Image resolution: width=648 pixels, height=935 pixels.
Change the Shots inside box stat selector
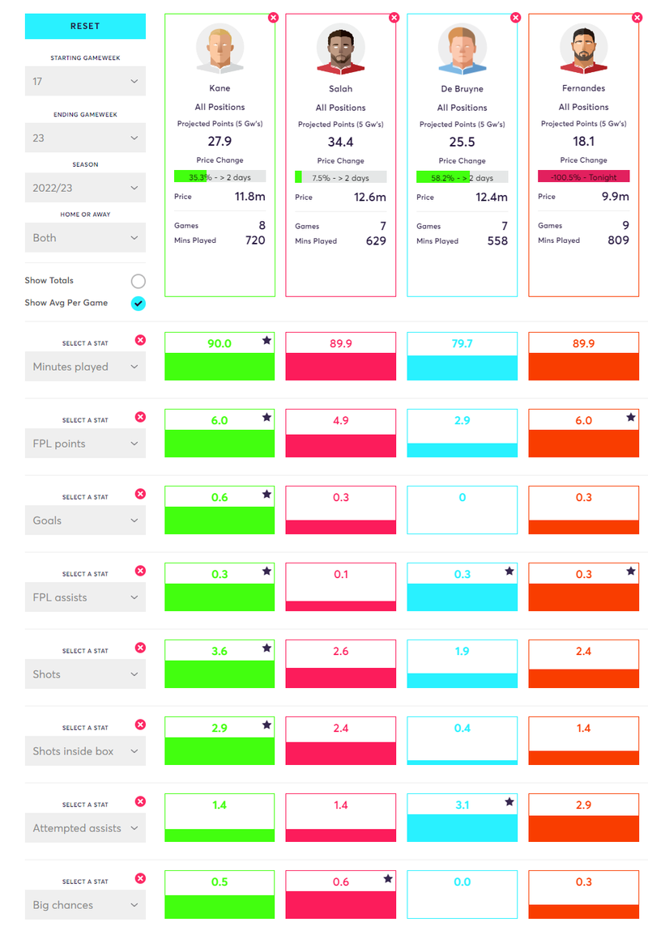pos(85,750)
